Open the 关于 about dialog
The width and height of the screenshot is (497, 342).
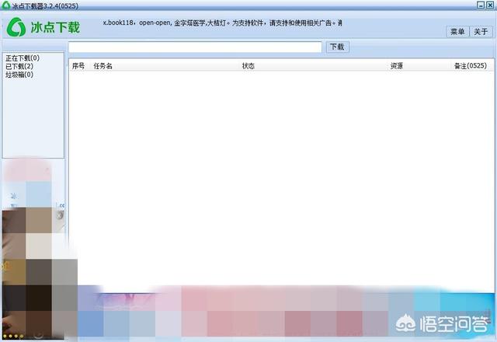point(481,31)
